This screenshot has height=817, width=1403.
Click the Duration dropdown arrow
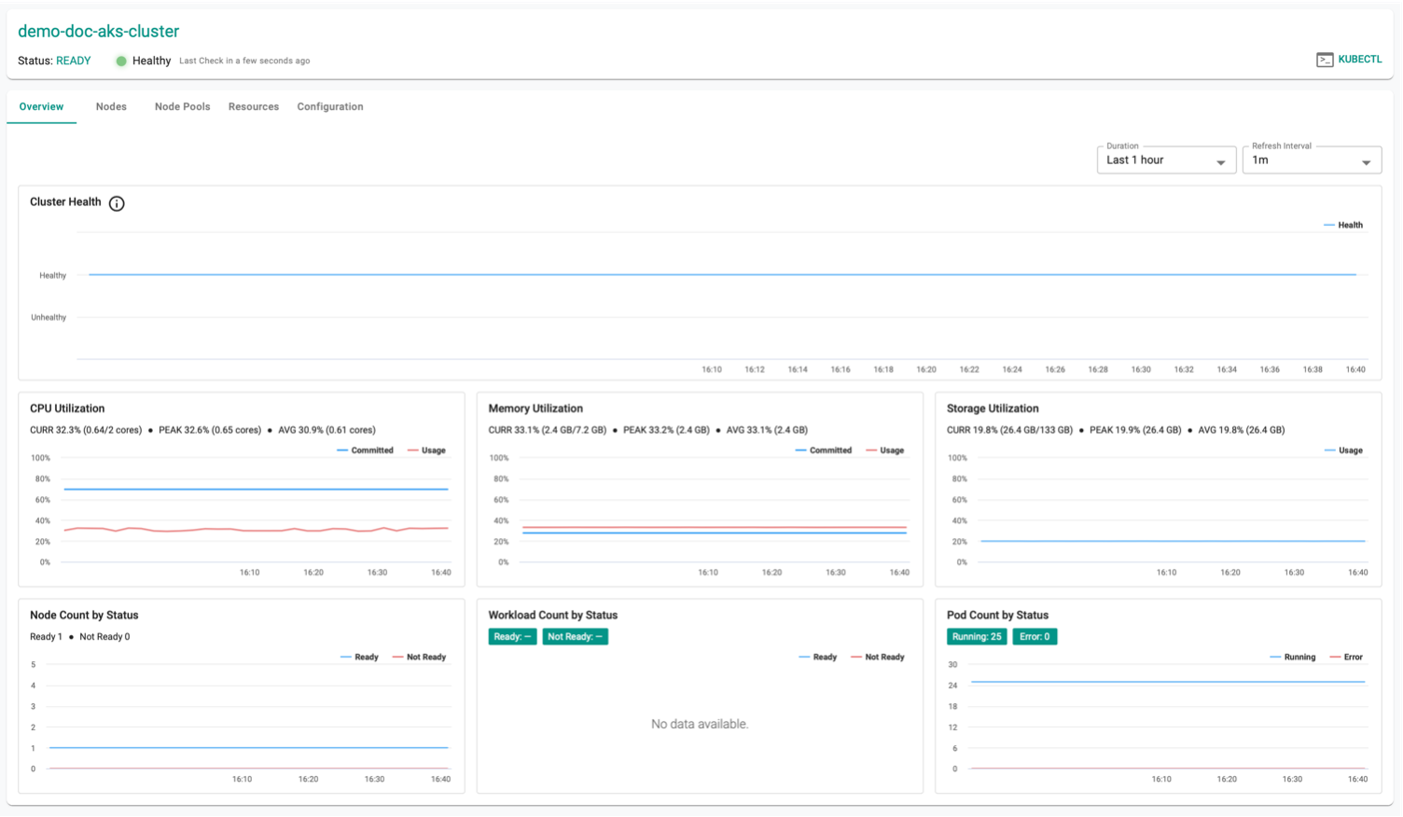[1220, 163]
